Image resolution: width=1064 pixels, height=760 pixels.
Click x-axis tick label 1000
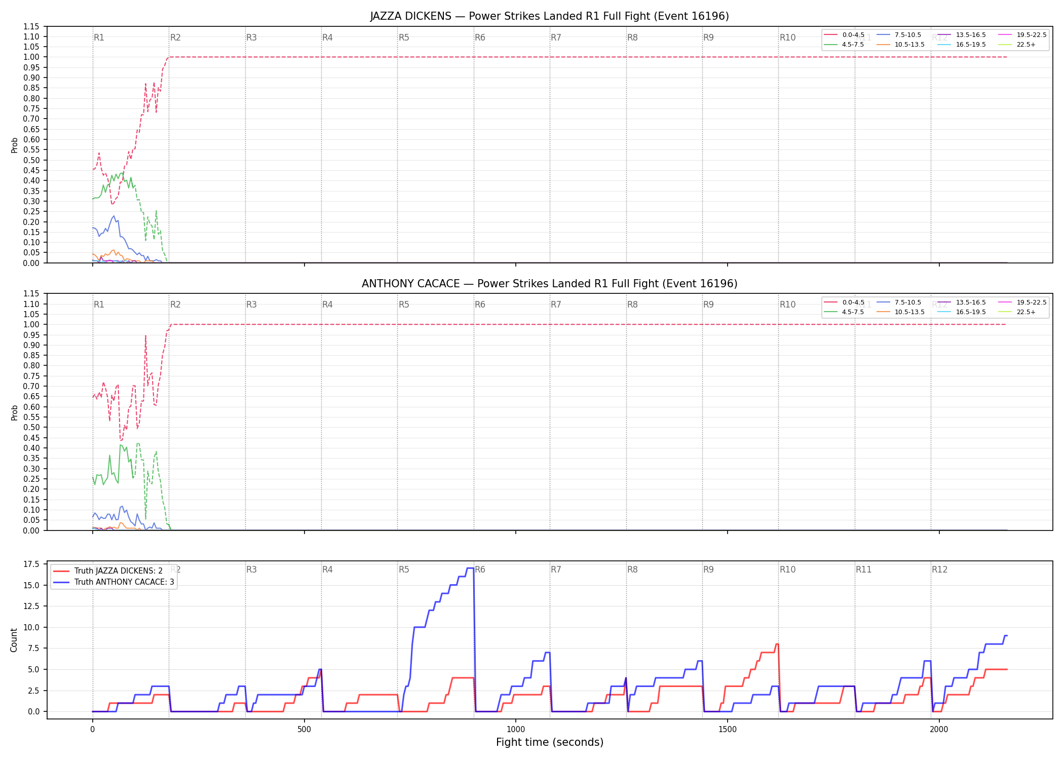tap(516, 730)
